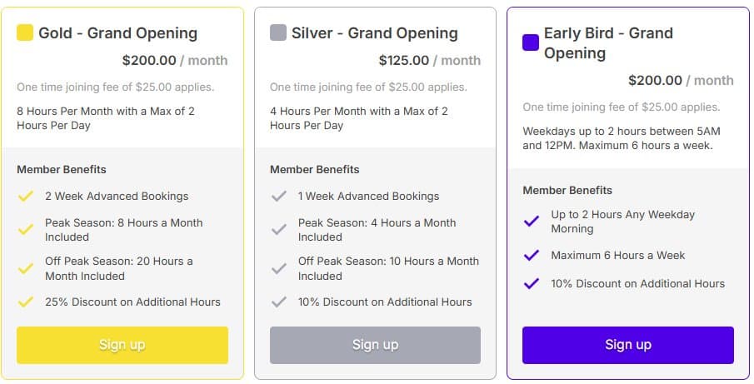Click checkmark beside Off Peak Season: 10 Hours
The height and width of the screenshot is (384, 754).
click(x=278, y=269)
